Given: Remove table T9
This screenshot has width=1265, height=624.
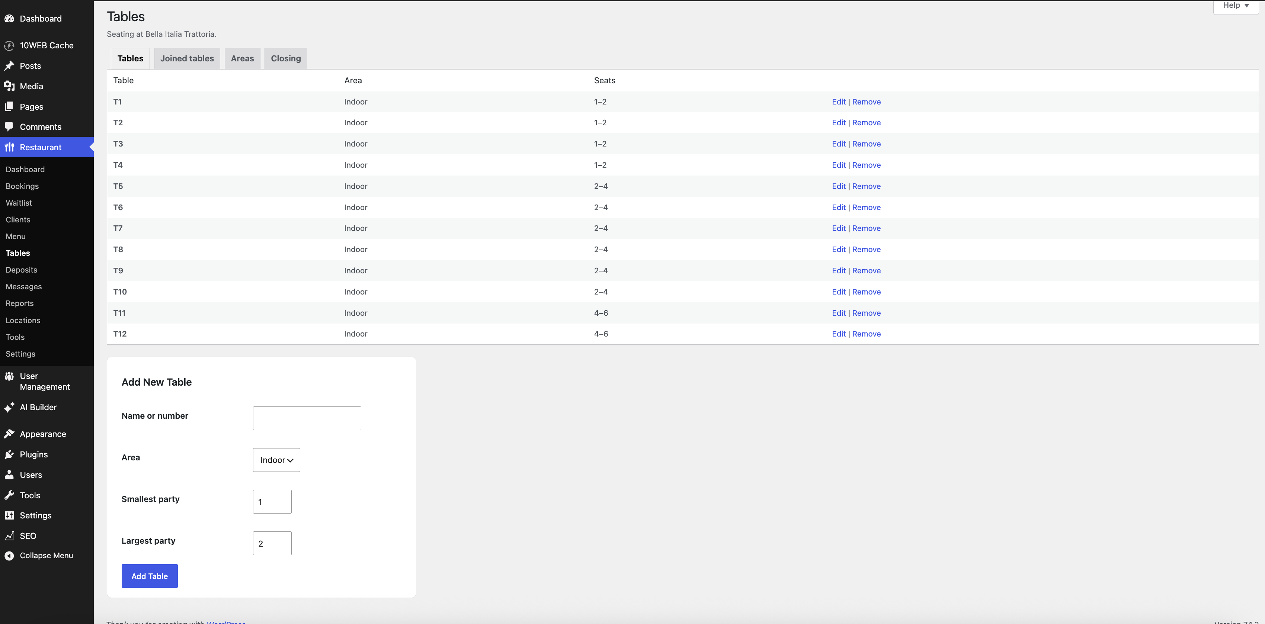Looking at the screenshot, I should click(866, 270).
